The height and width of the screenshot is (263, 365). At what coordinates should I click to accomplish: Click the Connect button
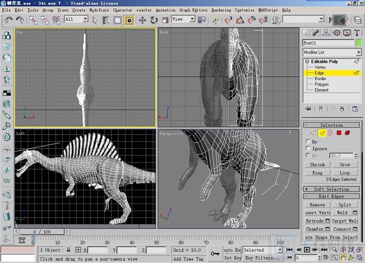342,229
